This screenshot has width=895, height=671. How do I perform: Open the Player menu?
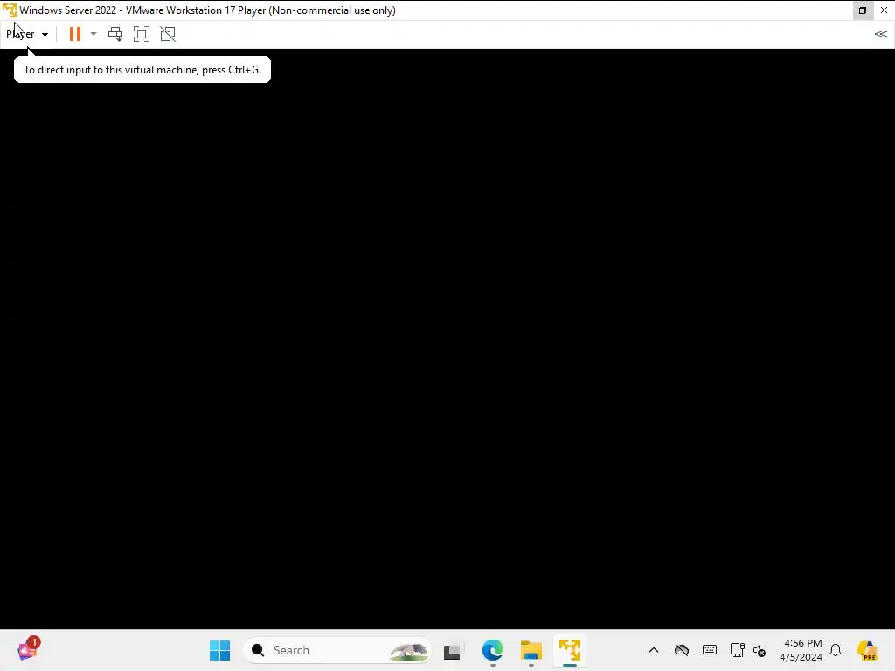(27, 34)
